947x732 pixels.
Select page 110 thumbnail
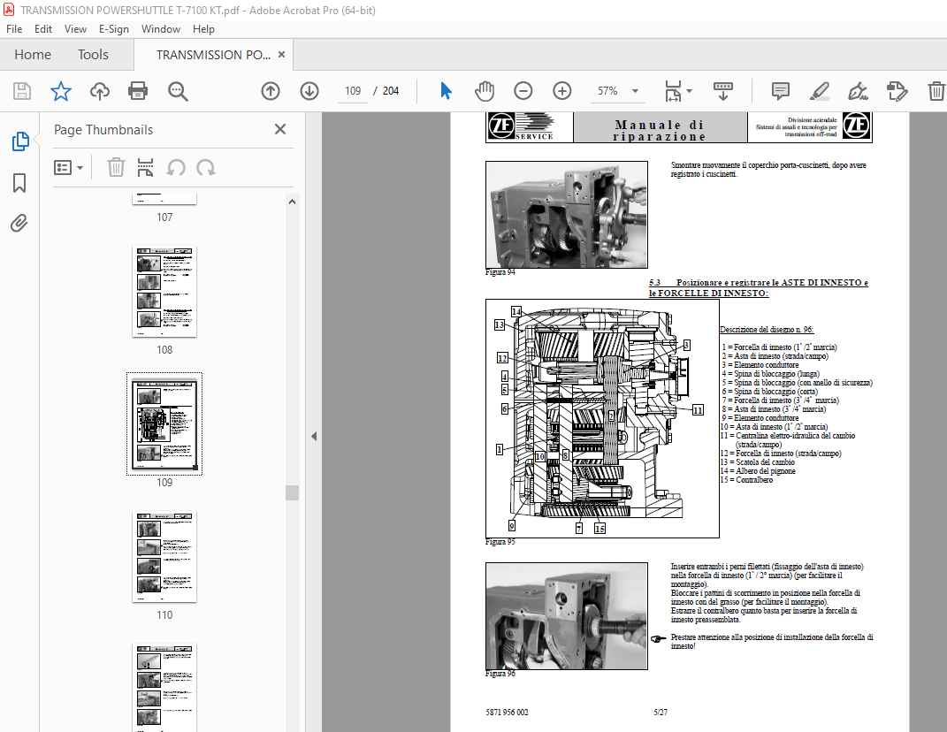coord(164,557)
